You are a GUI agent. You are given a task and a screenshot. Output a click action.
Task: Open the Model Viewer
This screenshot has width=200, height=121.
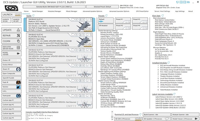(11, 54)
